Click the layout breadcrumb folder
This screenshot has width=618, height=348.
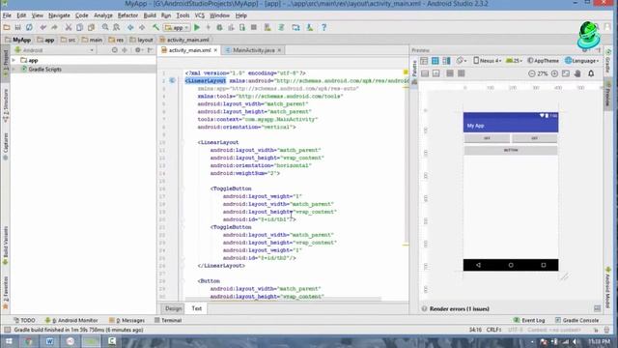tap(142, 40)
